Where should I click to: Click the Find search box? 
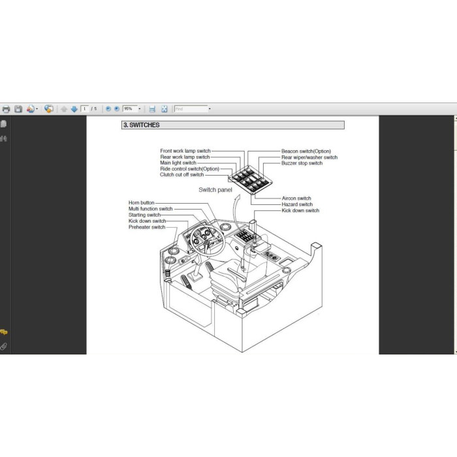[191, 109]
